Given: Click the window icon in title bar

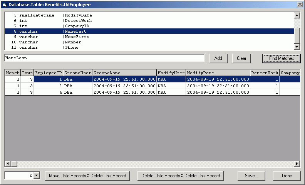Looking at the screenshot, I should tap(5, 4).
